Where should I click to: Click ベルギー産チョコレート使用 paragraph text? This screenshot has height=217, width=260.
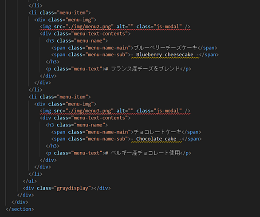[x=145, y=153]
